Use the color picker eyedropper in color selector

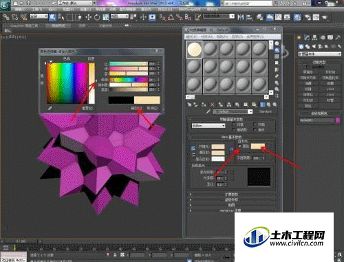point(50,108)
